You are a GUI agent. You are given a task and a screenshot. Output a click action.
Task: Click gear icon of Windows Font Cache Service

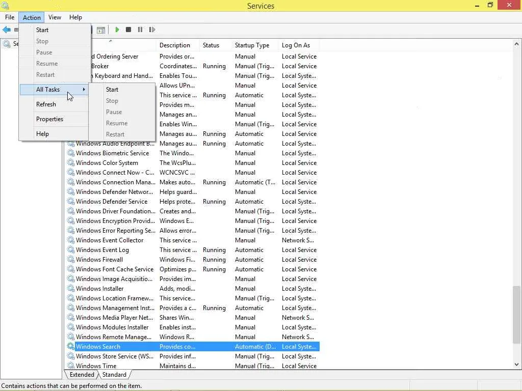70,269
